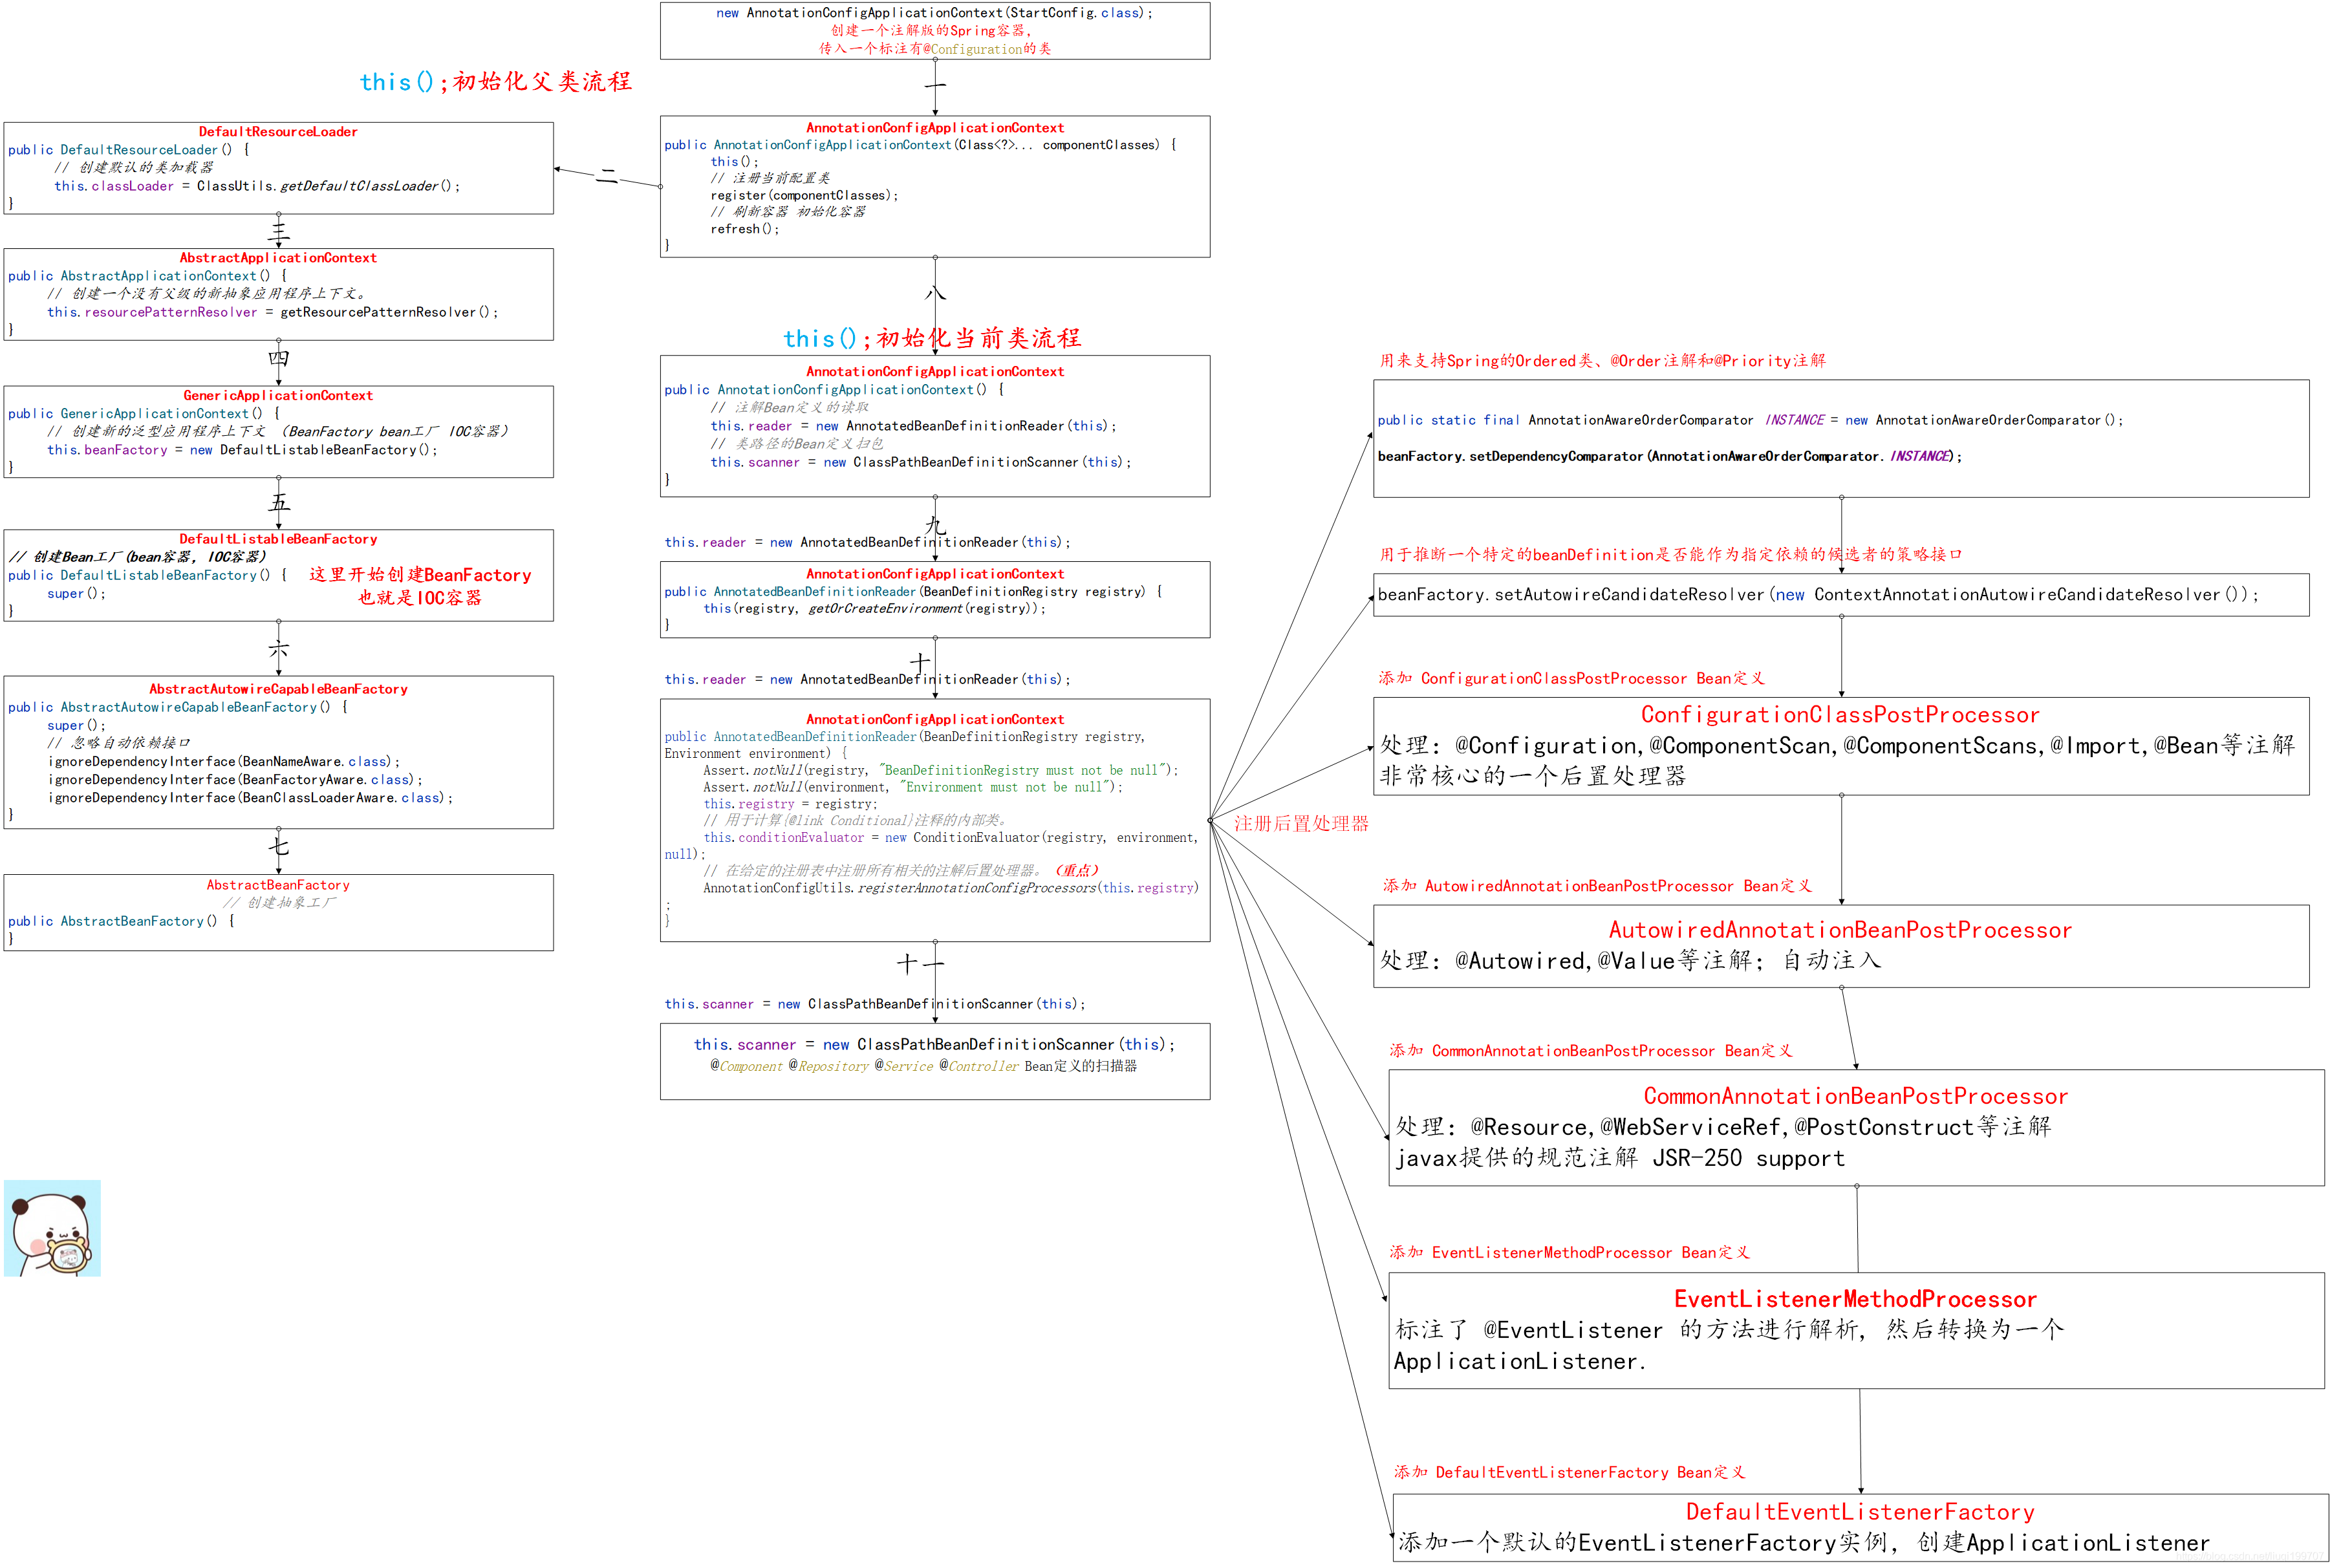Click label "添加 EventListenerMethodProcessor Bean定义"
The width and height of the screenshot is (2330, 1568).
1569,1253
